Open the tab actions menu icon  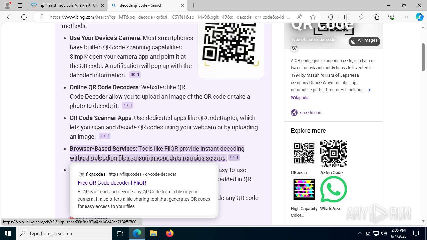(x=20, y=5)
